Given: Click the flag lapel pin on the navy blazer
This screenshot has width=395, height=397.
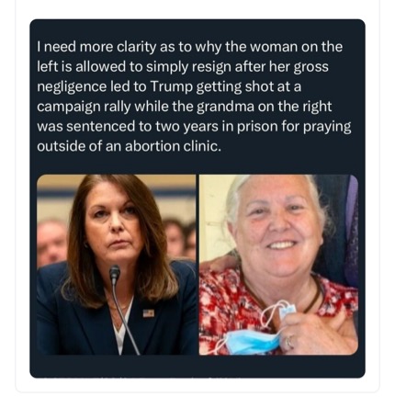Looking at the screenshot, I should (x=149, y=312).
